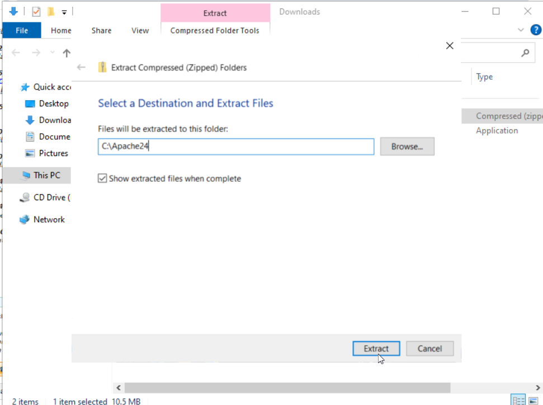Screen dimensions: 543x405
Task: Open Downloads in the navigation pane
Action: (48, 120)
